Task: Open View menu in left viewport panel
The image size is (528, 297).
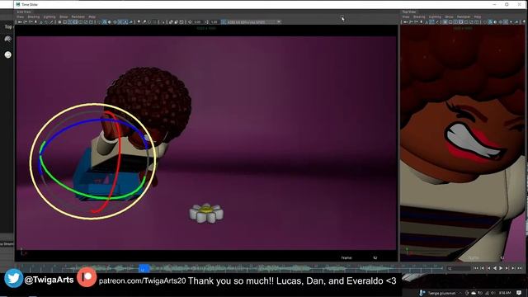Action: click(20, 16)
